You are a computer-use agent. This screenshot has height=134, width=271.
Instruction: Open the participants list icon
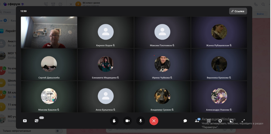197,121
